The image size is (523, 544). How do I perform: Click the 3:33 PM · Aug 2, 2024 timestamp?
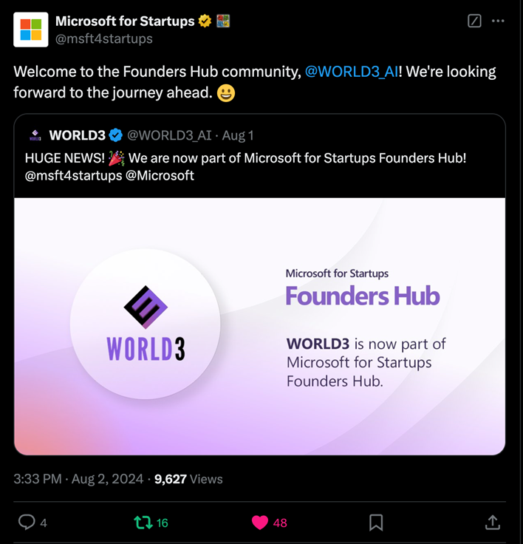pyautogui.click(x=78, y=479)
